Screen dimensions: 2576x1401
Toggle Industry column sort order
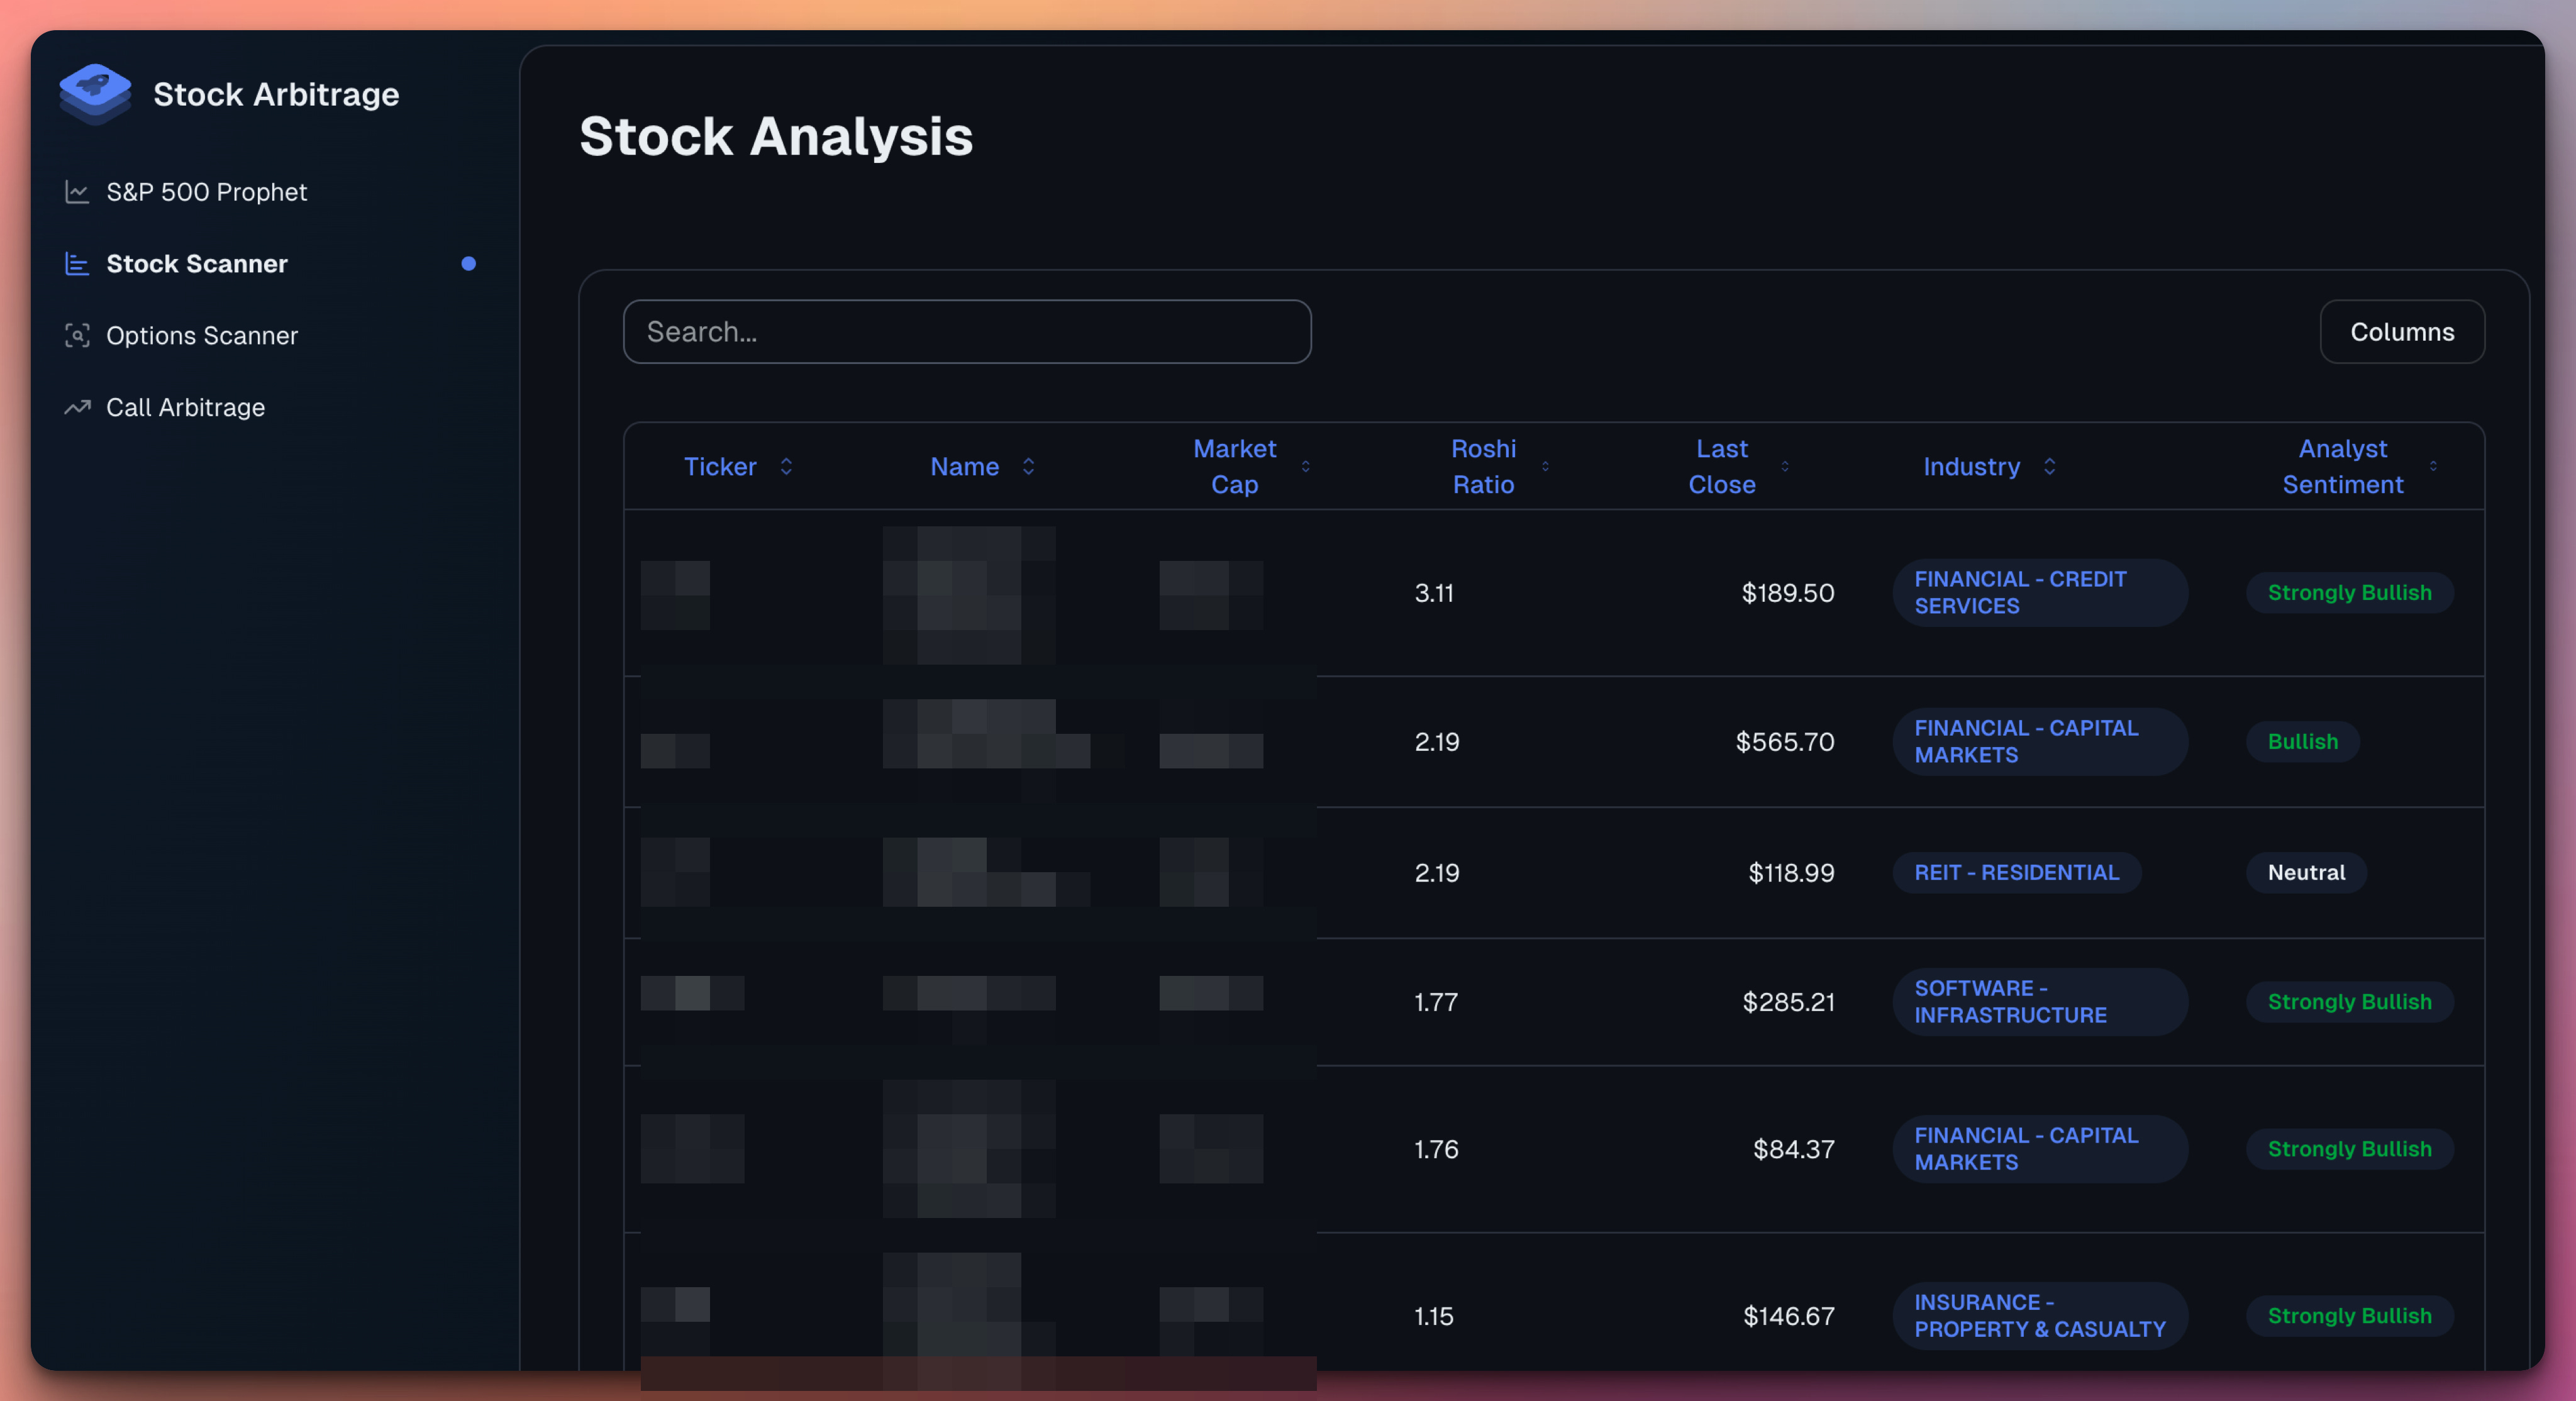[2049, 466]
